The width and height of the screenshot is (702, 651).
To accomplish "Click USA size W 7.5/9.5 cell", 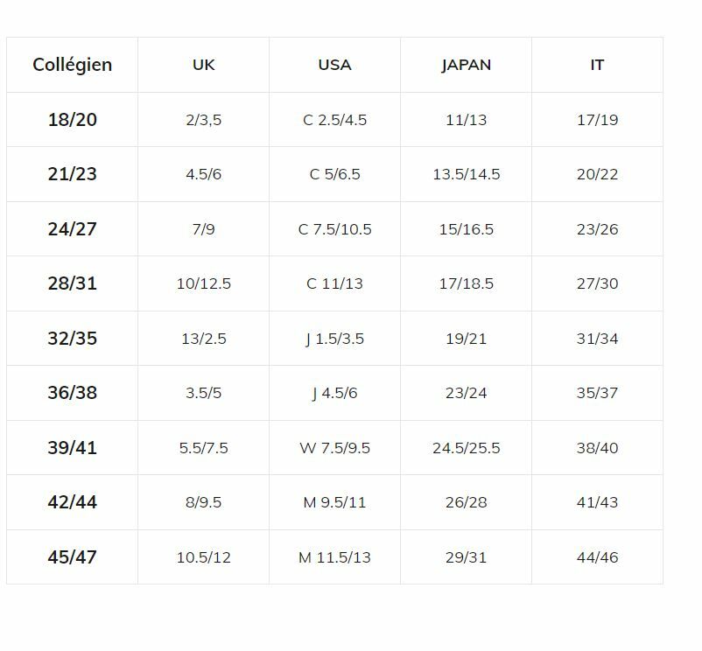I will click(334, 448).
